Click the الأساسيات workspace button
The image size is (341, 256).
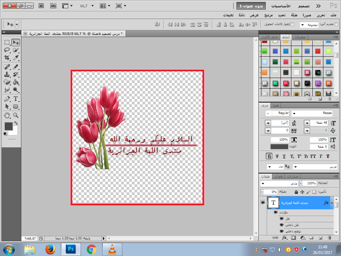click(x=281, y=6)
